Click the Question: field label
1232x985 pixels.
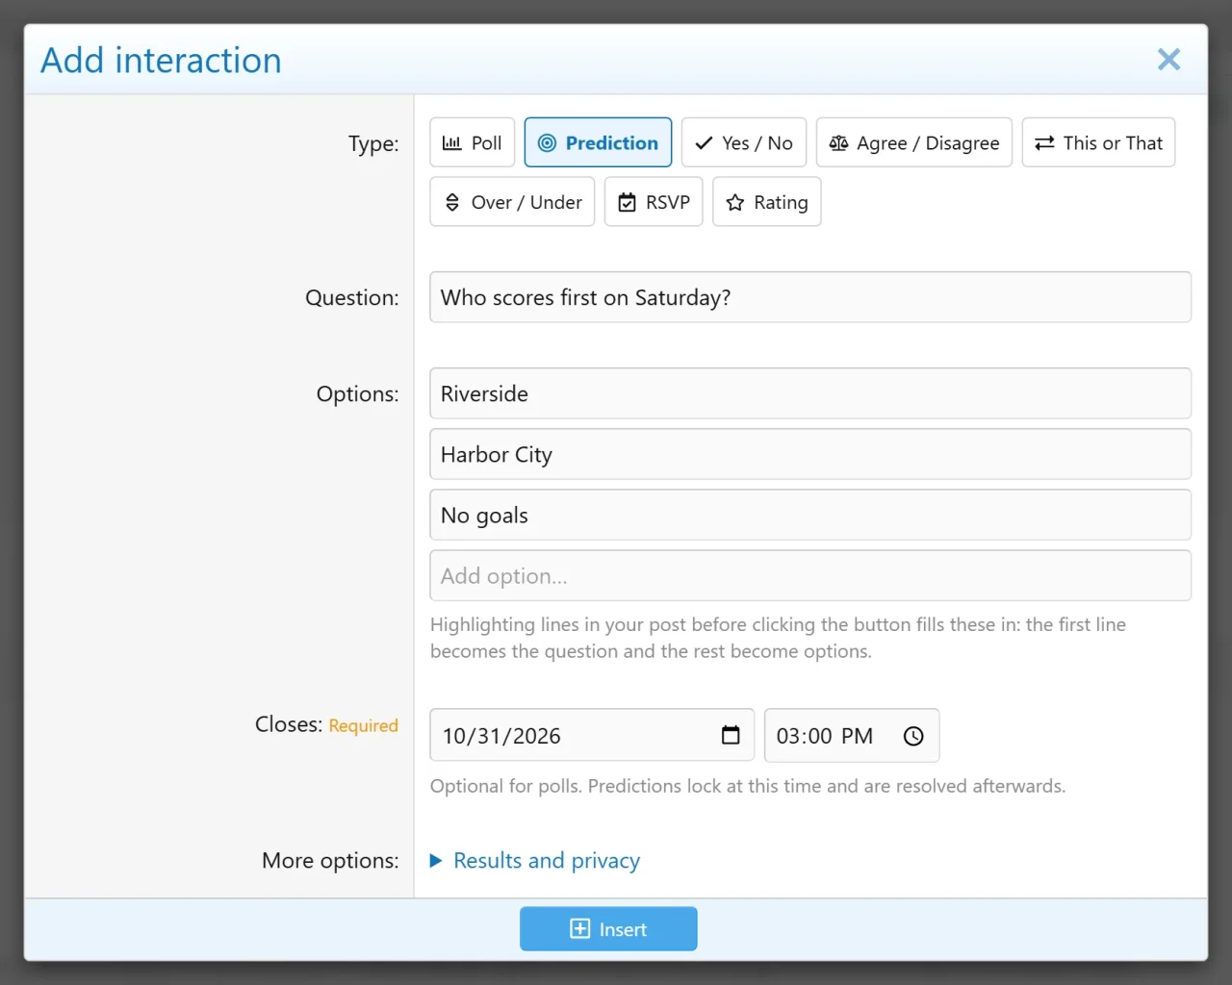[x=351, y=297]
